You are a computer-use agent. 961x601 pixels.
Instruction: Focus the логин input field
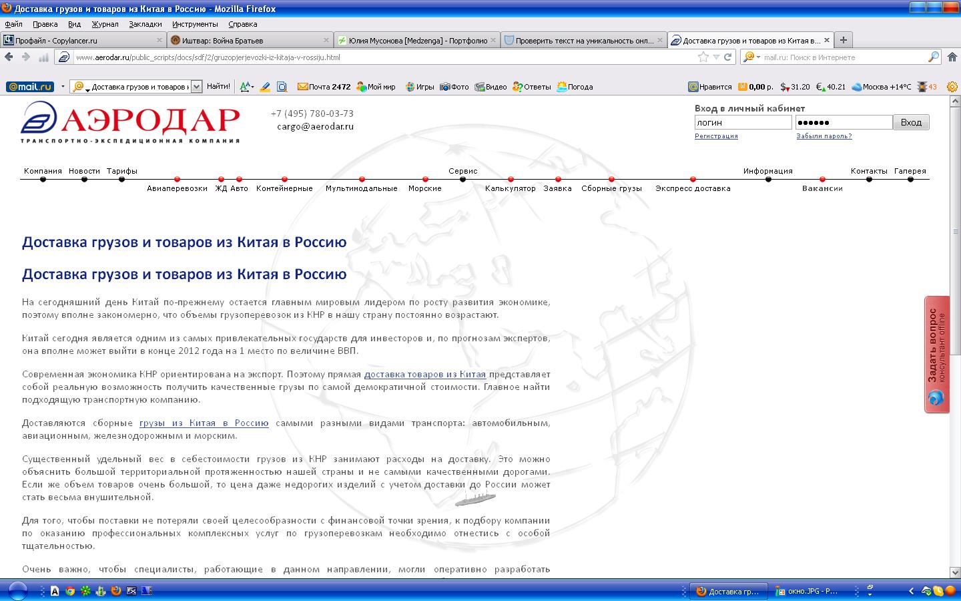click(x=743, y=122)
